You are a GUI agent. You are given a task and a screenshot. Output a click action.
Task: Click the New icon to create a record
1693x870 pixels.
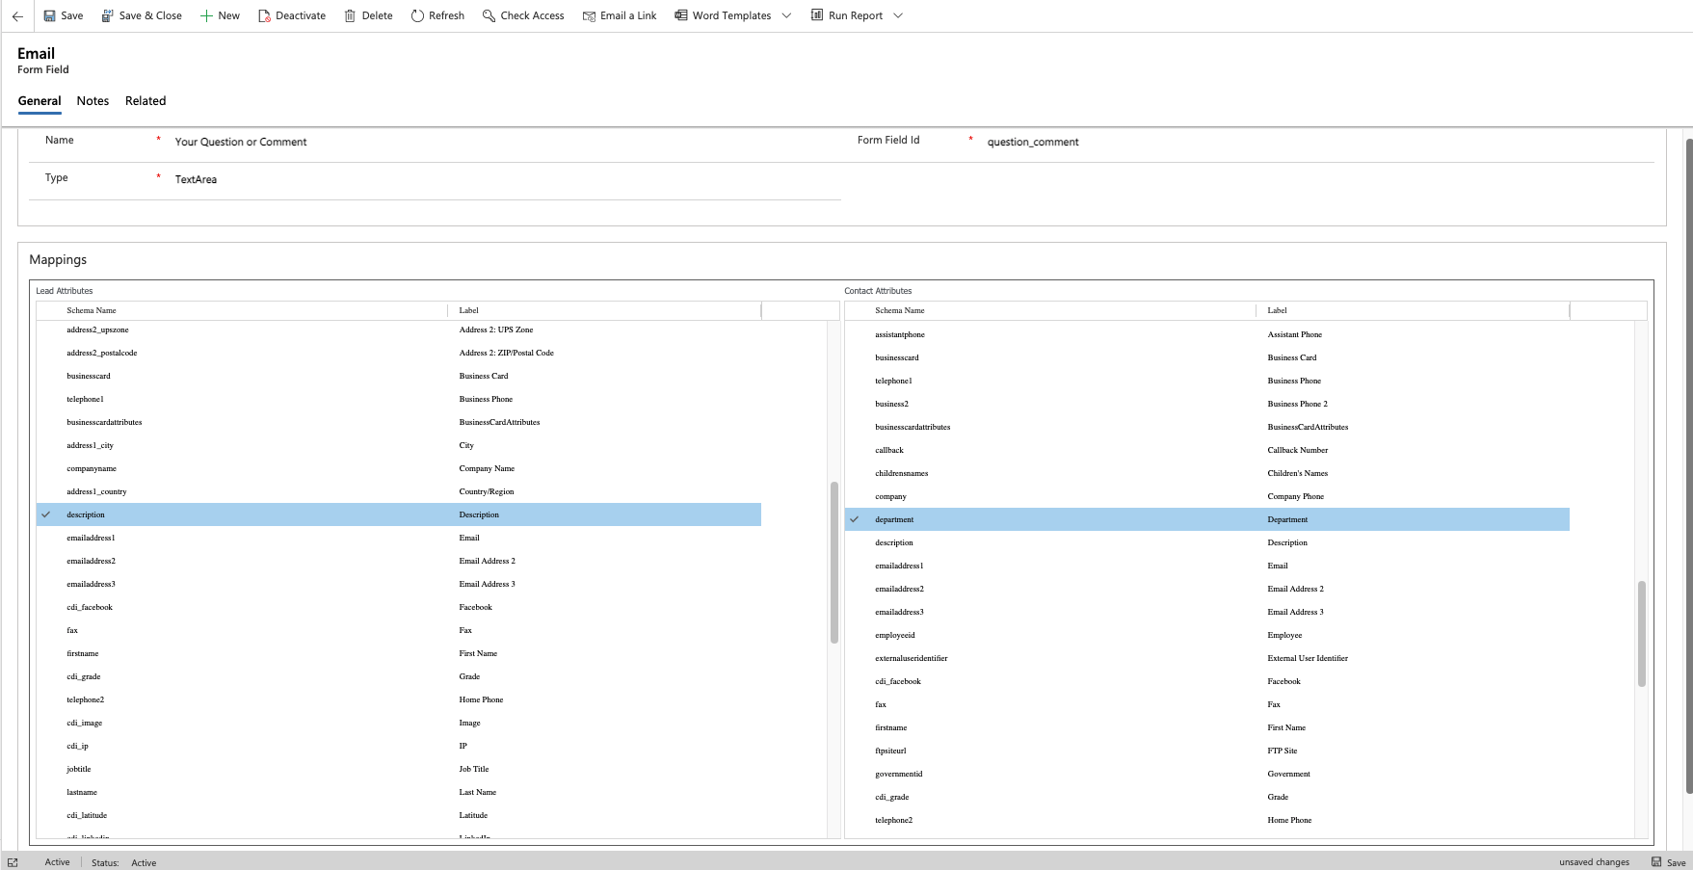(x=204, y=14)
